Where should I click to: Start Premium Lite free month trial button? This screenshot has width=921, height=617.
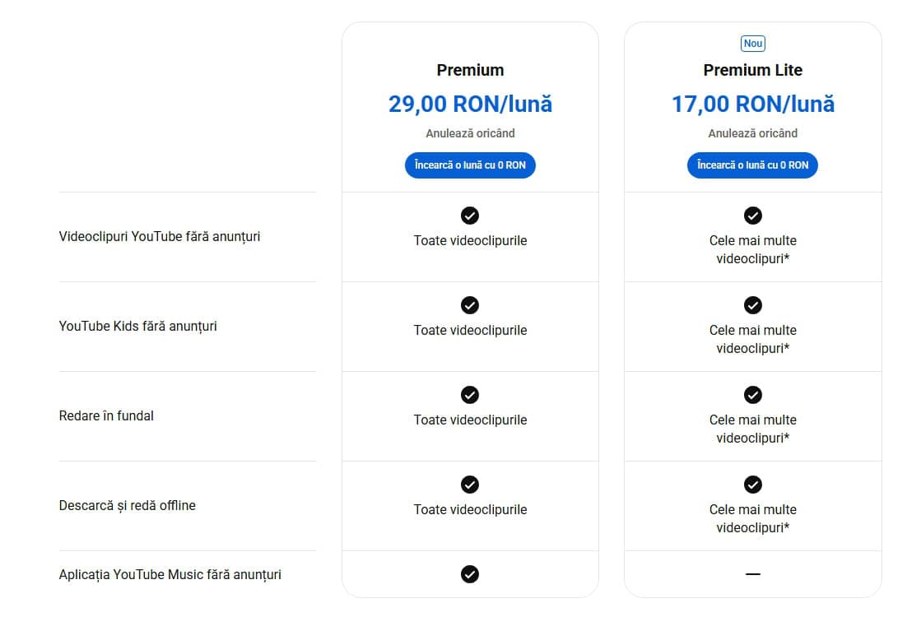[x=752, y=165]
